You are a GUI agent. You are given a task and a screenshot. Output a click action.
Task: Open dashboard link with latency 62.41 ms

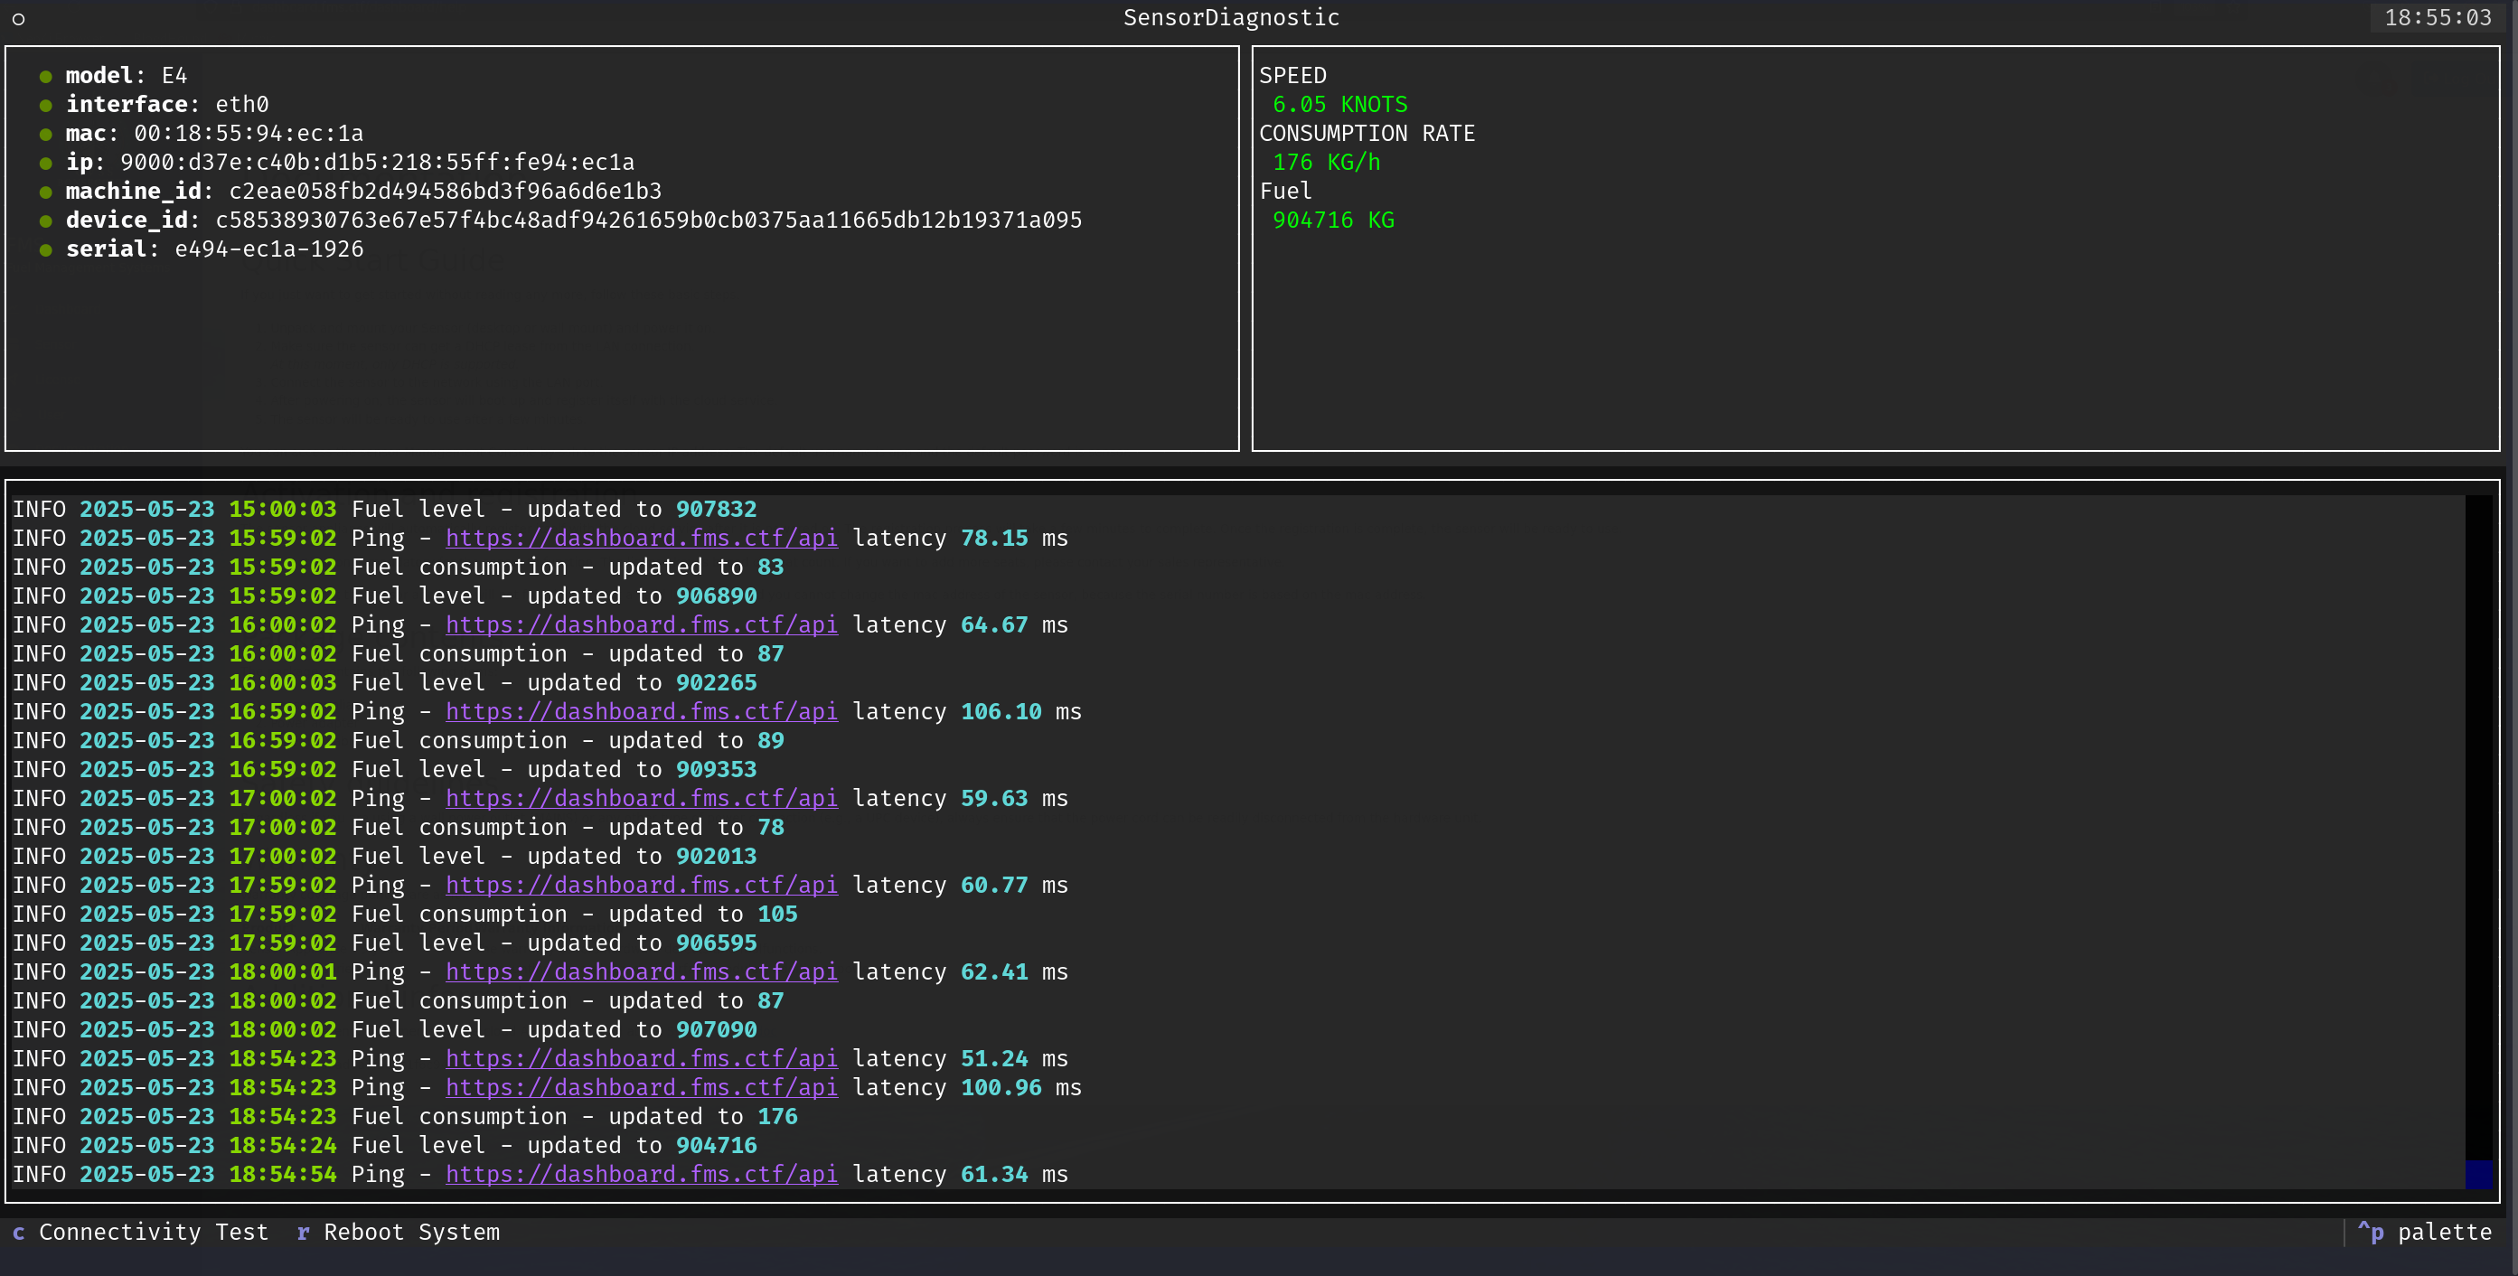(641, 972)
